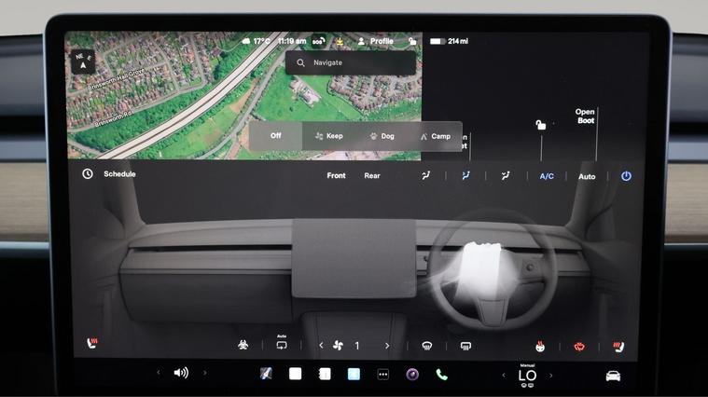Tap the fan icon beside speed 1
Screen dimensions: 708x397
[x=338, y=346]
